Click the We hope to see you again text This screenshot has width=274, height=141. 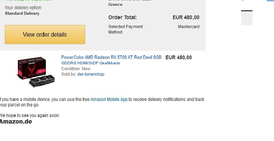pos(30,115)
